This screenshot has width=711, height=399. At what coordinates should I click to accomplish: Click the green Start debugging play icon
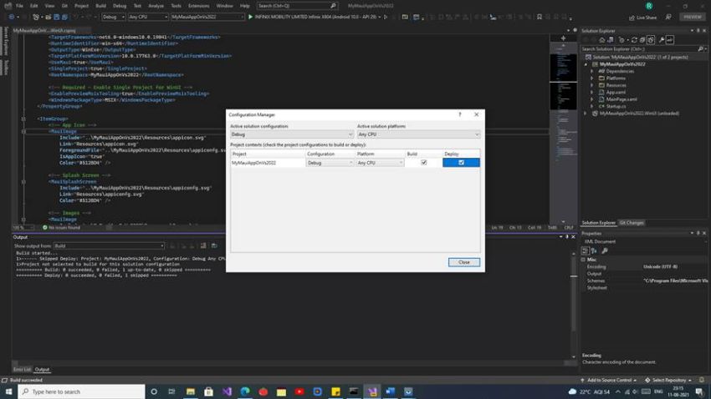point(250,17)
